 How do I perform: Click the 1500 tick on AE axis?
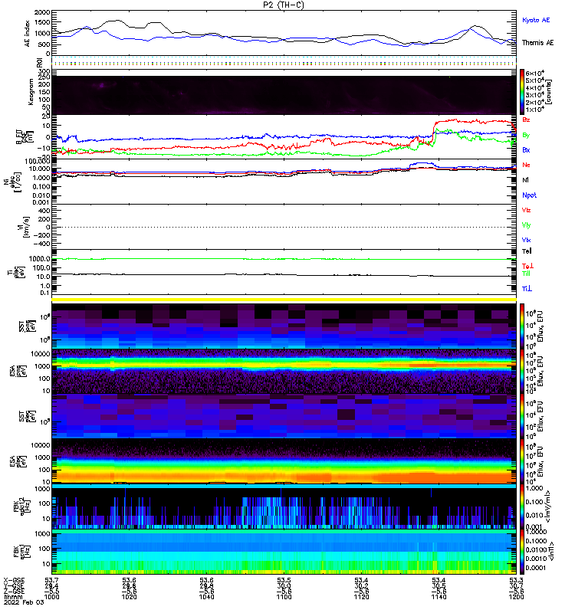(x=42, y=23)
